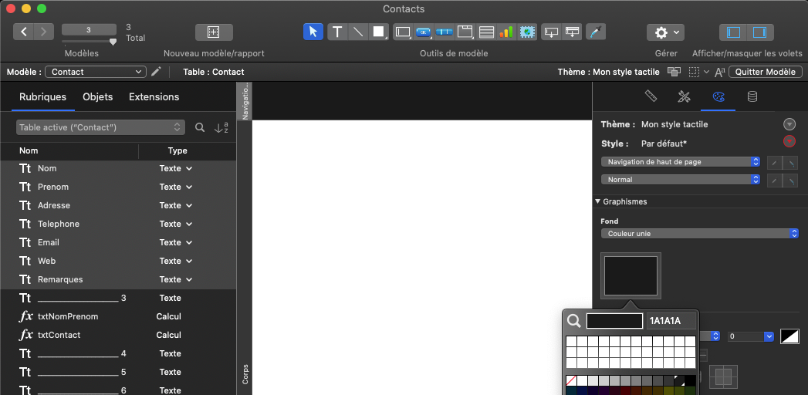The height and width of the screenshot is (395, 808).
Task: Toggle A-Z sort order of fields list
Action: (x=221, y=127)
